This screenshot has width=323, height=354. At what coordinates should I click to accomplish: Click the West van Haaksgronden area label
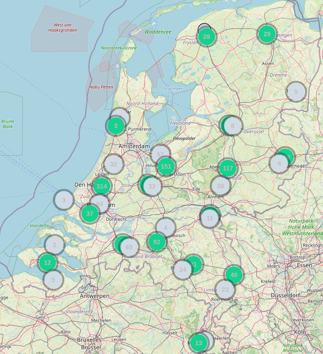coord(63,27)
